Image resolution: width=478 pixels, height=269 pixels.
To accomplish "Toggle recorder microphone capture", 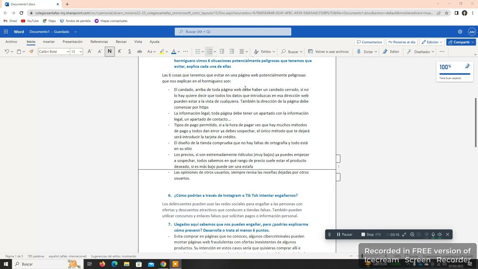I will click(x=433, y=235).
